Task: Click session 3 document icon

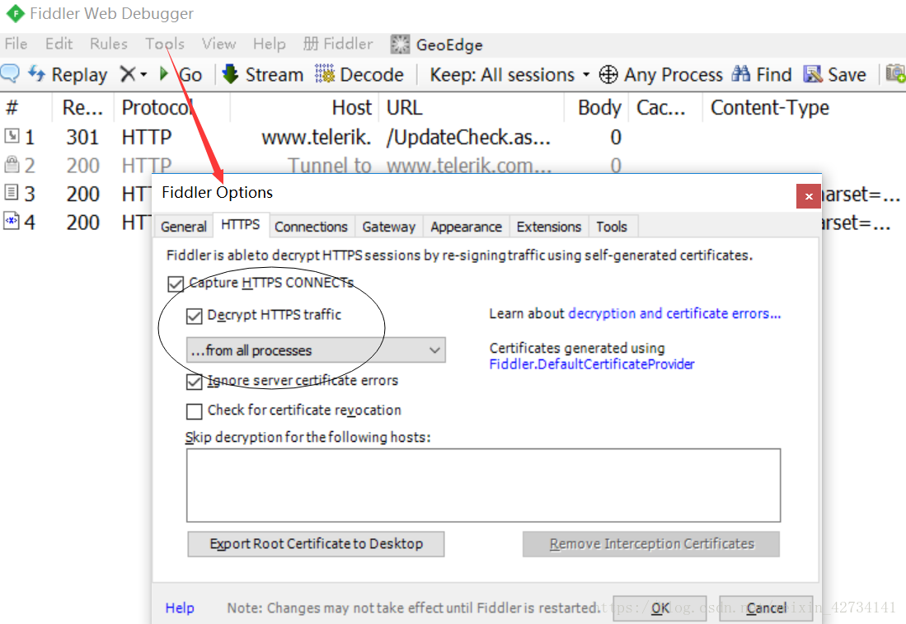Action: click(12, 192)
